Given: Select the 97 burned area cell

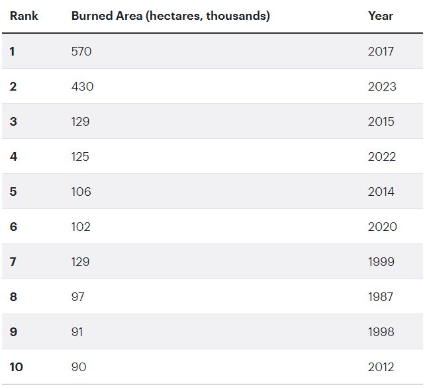Looking at the screenshot, I should click(x=78, y=297).
